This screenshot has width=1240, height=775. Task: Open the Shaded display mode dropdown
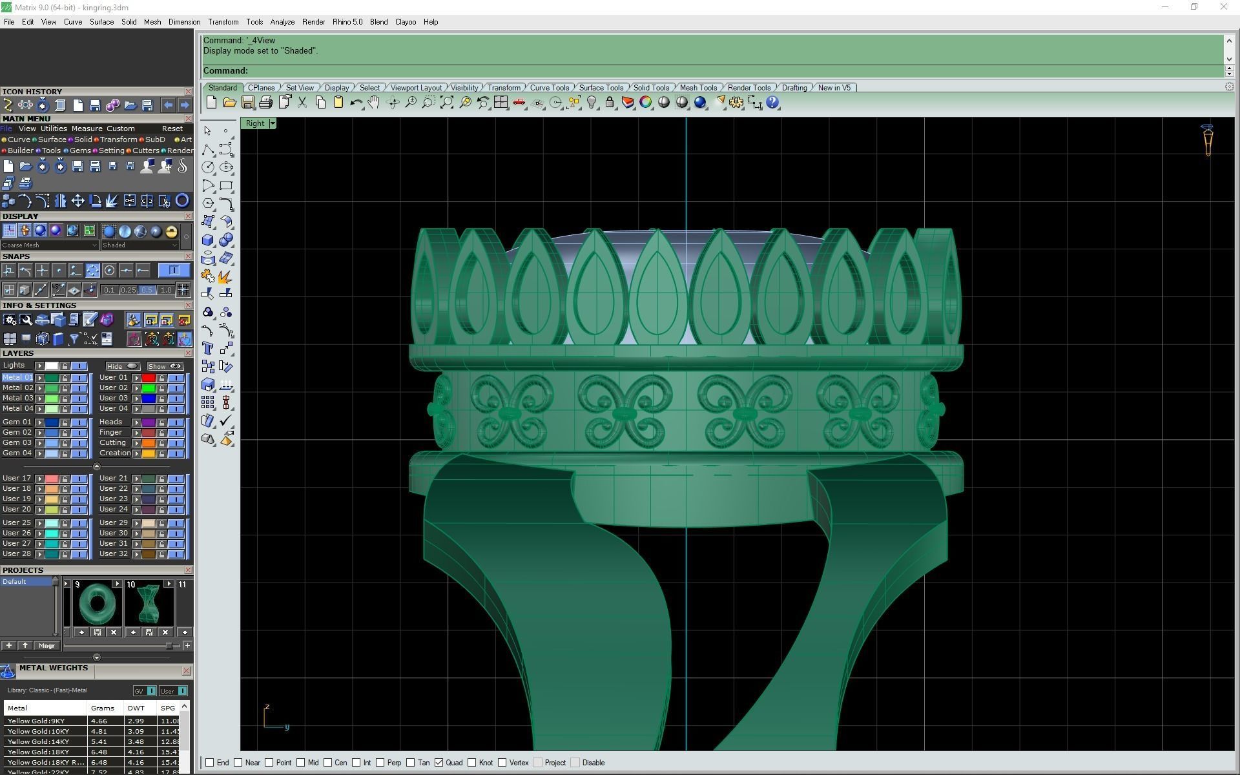tap(139, 245)
